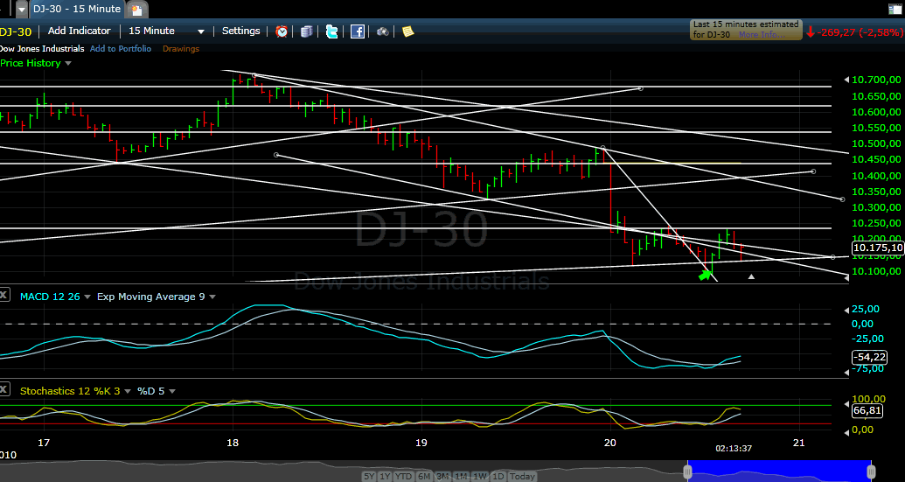905x482 pixels.
Task: Click the Drawings link
Action: coord(181,49)
